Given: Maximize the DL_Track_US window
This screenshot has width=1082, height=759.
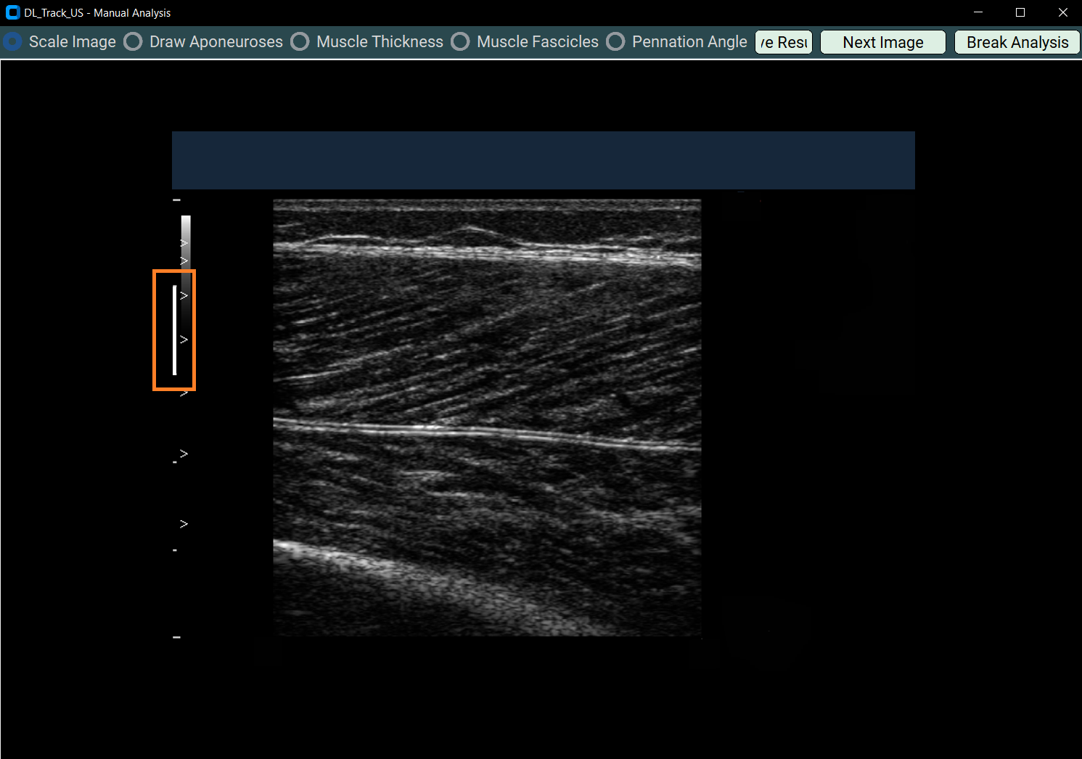Looking at the screenshot, I should pyautogui.click(x=1020, y=12).
